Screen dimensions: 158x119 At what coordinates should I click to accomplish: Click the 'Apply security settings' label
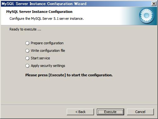coord(48,66)
